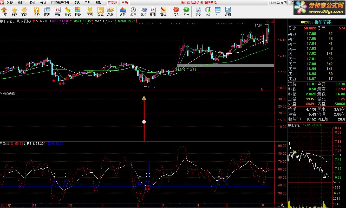Open the 日线 period selector at bottom right
This screenshot has width=346, height=208.
tap(281, 205)
